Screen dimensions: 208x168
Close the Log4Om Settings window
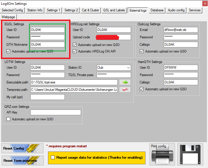point(205,4)
